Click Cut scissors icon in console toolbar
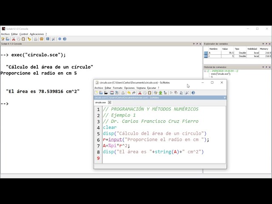272x204 pixels. tap(14, 39)
